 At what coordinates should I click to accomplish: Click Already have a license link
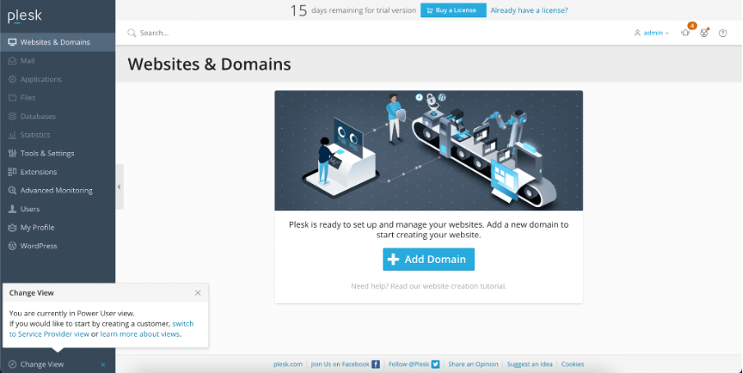pyautogui.click(x=528, y=10)
